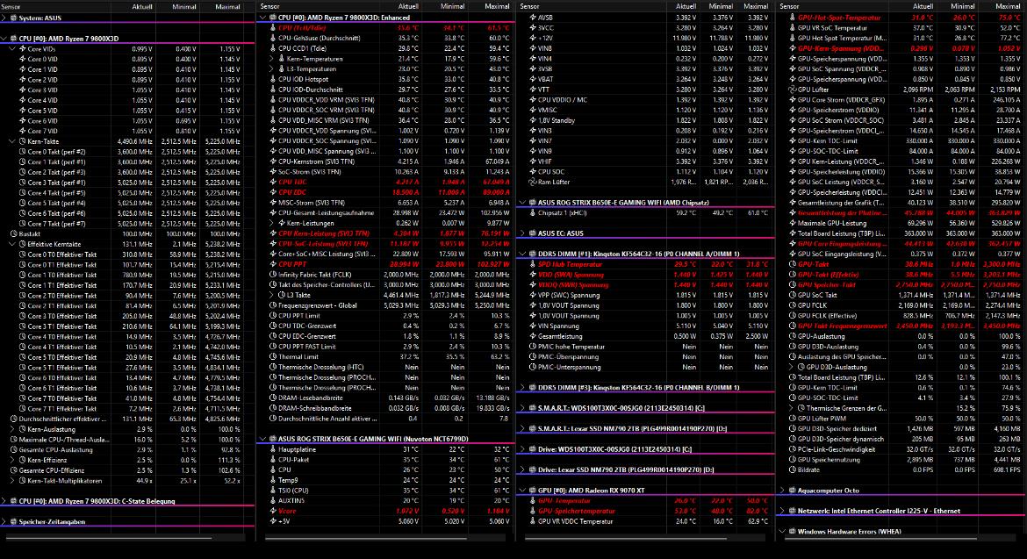The width and height of the screenshot is (1027, 559).
Task: Click the clock icon beside Core 0 T0 Effektiver Takt
Action: click(x=22, y=254)
